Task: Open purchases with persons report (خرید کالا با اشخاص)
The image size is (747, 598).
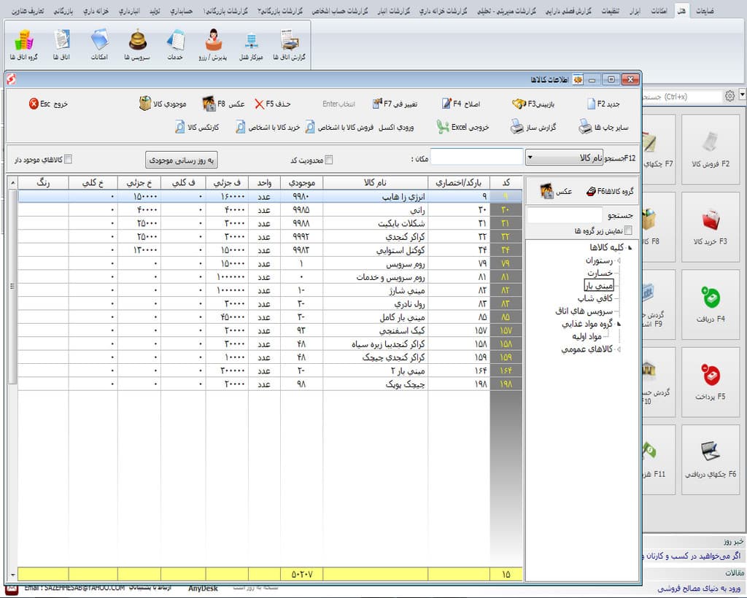Action: [x=268, y=128]
